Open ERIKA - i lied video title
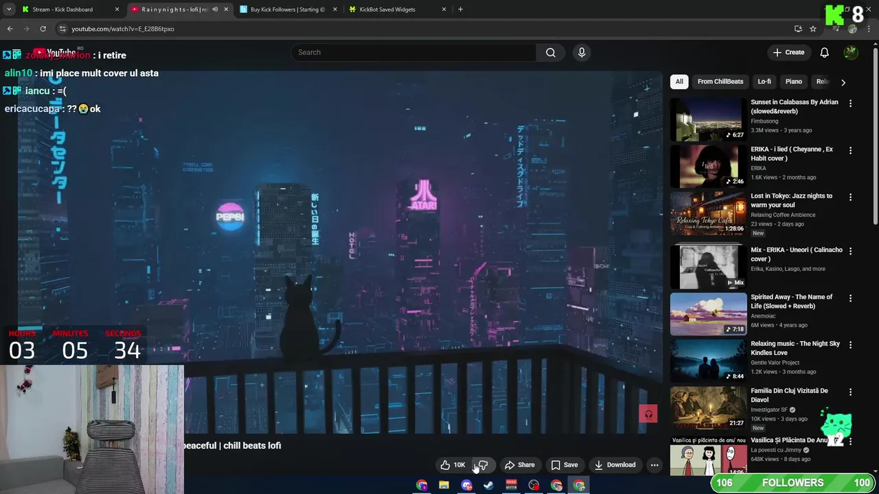 (x=792, y=154)
